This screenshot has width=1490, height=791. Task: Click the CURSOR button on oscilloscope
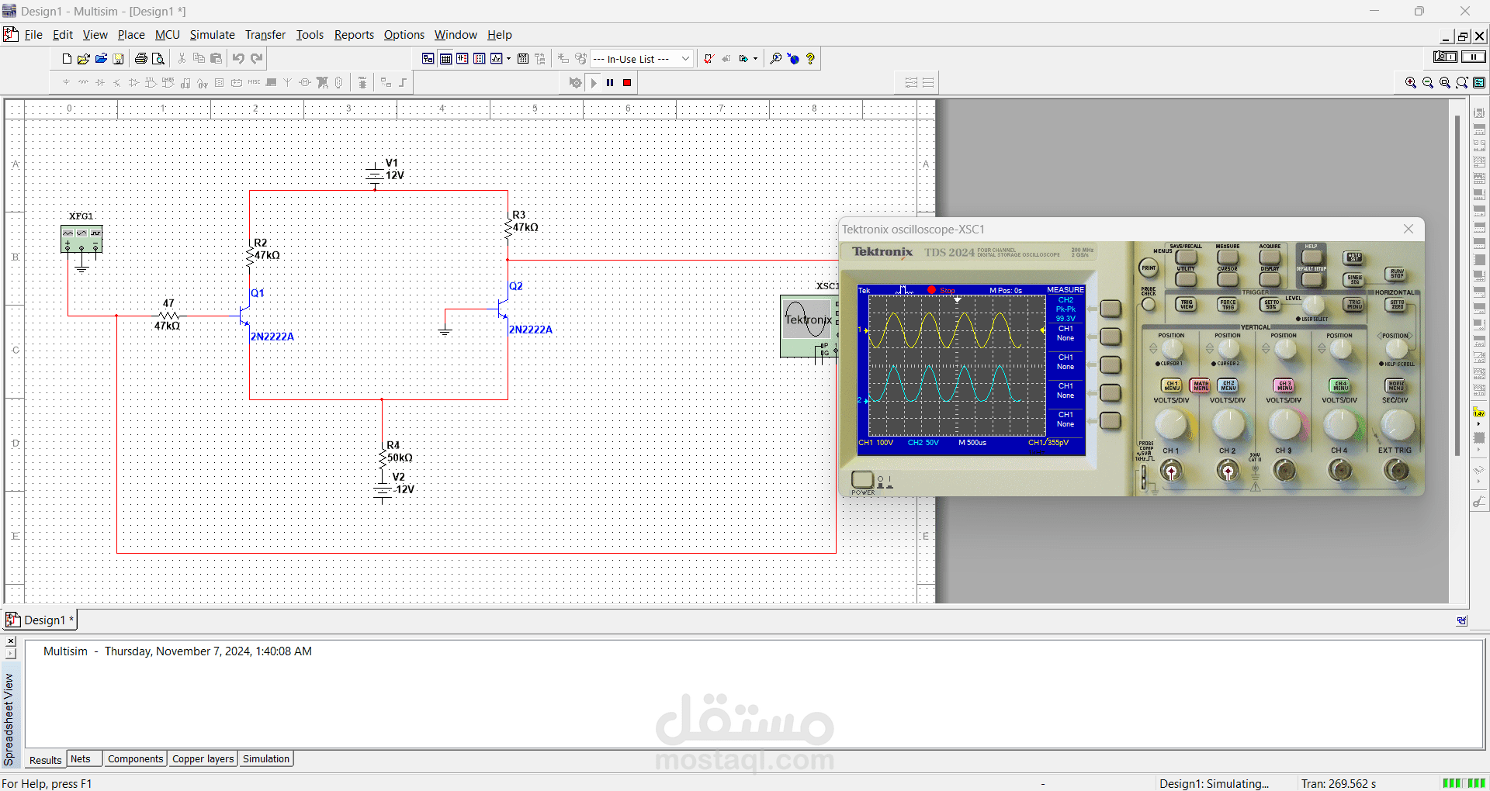click(1228, 279)
